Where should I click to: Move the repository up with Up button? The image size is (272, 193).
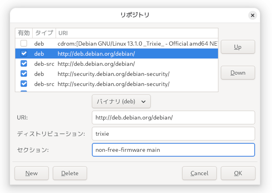238,47
